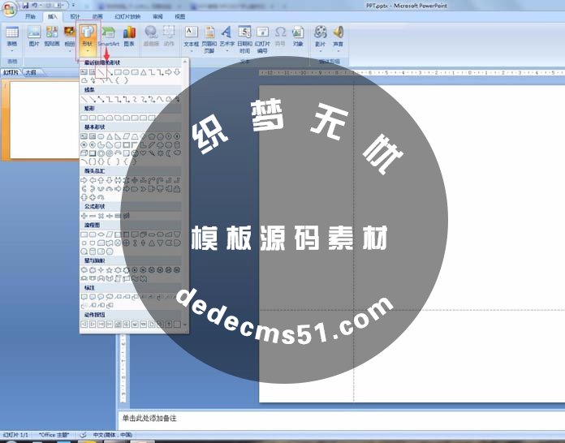Collapse the 形状 shapes dropdown button
Viewport: 565px width, 443px height.
[x=88, y=39]
